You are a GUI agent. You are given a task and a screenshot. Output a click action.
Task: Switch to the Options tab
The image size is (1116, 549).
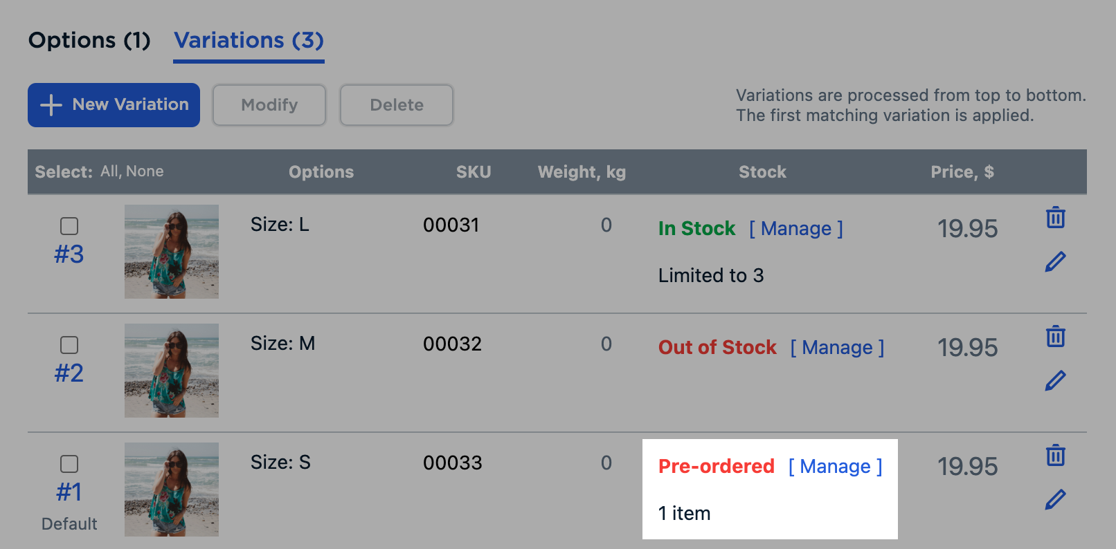[x=89, y=40]
